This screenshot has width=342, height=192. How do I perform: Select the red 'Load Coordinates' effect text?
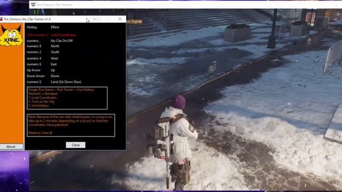[x=63, y=35]
